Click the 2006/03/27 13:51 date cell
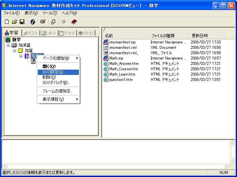The width and height of the screenshot is (237, 177). click(x=206, y=80)
